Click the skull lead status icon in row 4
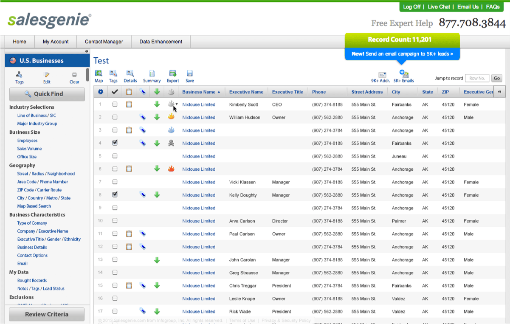The width and height of the screenshot is (510, 324). (171, 143)
